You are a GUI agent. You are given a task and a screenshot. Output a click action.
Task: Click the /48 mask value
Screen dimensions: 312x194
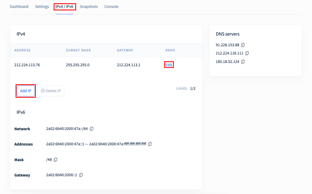pos(49,160)
